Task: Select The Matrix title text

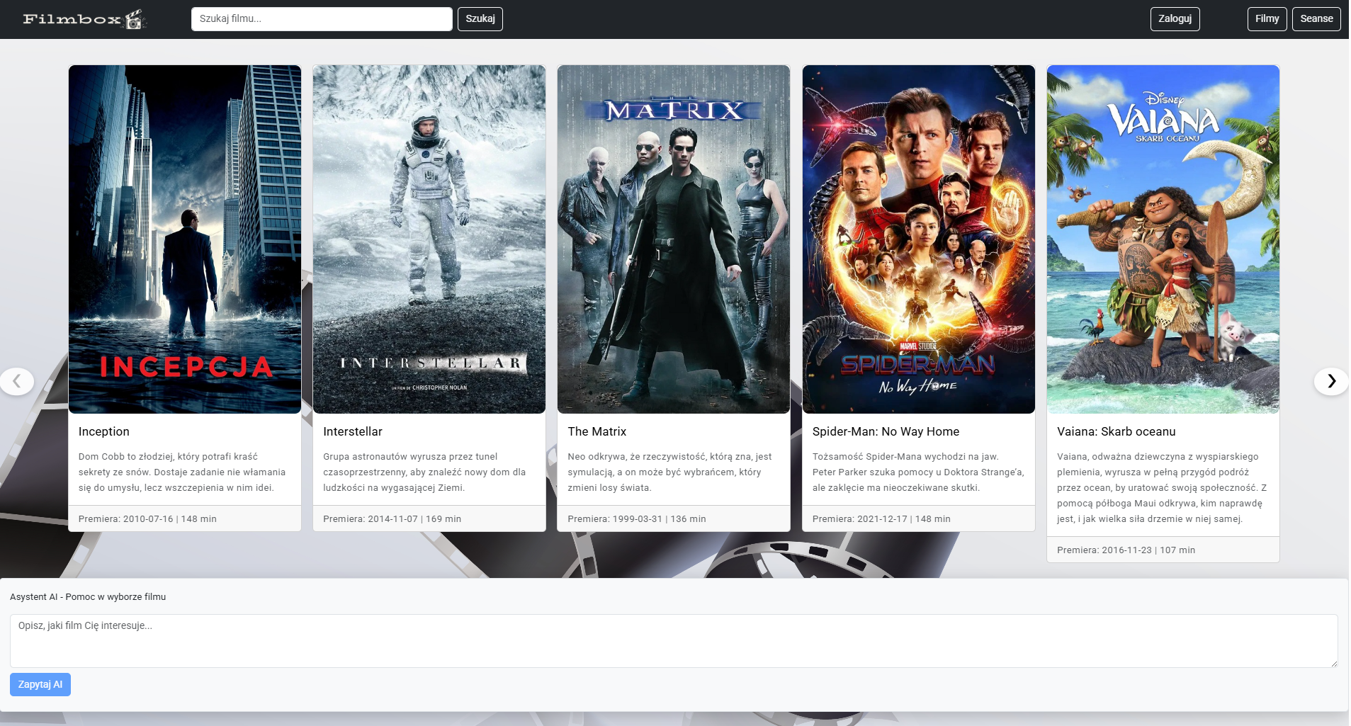Action: pyautogui.click(x=597, y=431)
